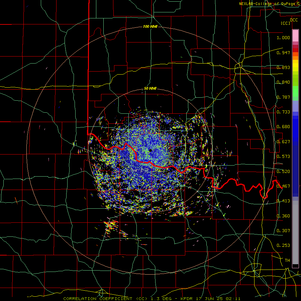Image resolution: width=301 pixels, height=301 pixels.
Task: Click the 100 NMI range ring label
Action: click(150, 26)
